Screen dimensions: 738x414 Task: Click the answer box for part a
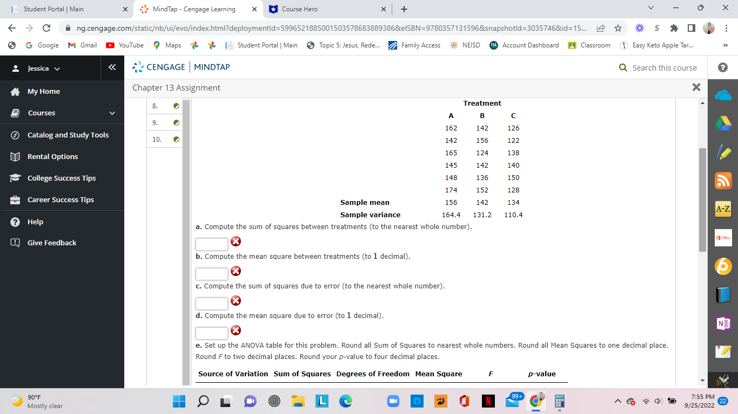point(211,244)
